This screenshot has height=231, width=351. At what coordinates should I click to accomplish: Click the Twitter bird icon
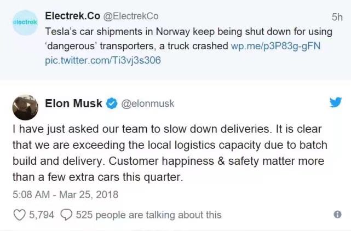tap(335, 102)
